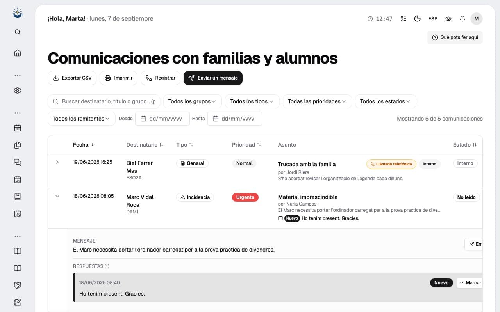
Task: Open the chat bubbles icon in sidebar
Action: (x=18, y=162)
